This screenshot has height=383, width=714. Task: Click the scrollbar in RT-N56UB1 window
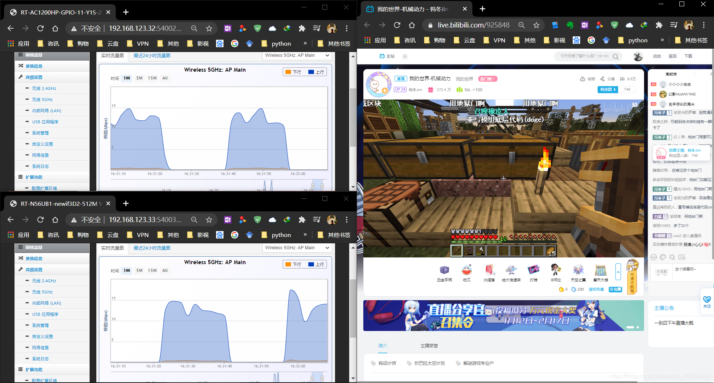tap(353, 308)
